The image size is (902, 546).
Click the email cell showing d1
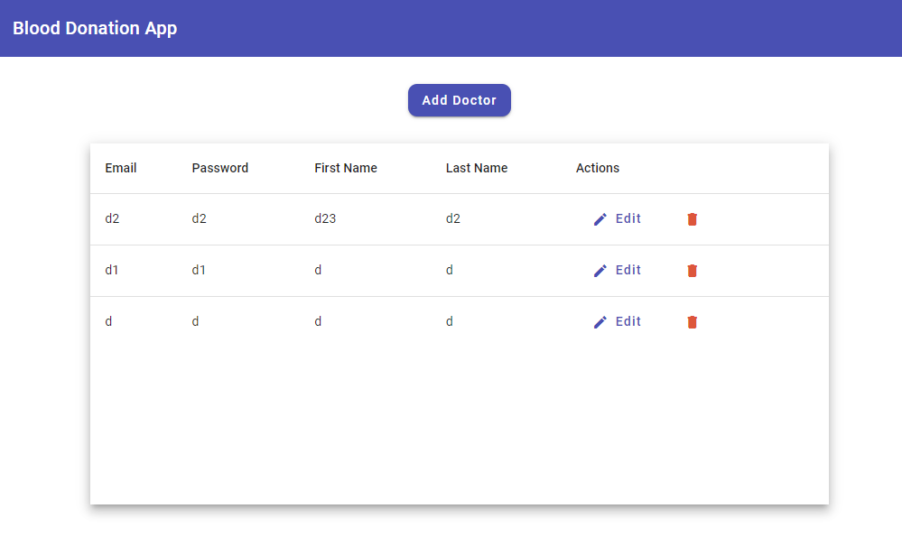(112, 270)
